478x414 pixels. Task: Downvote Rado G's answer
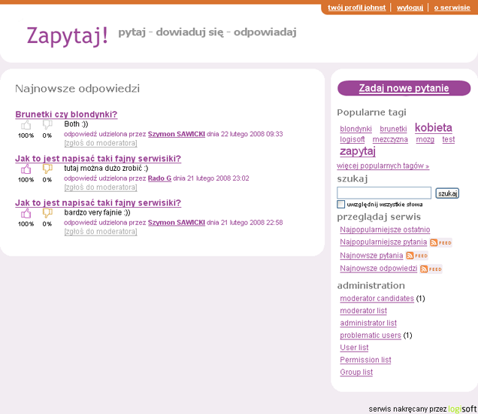pyautogui.click(x=47, y=170)
